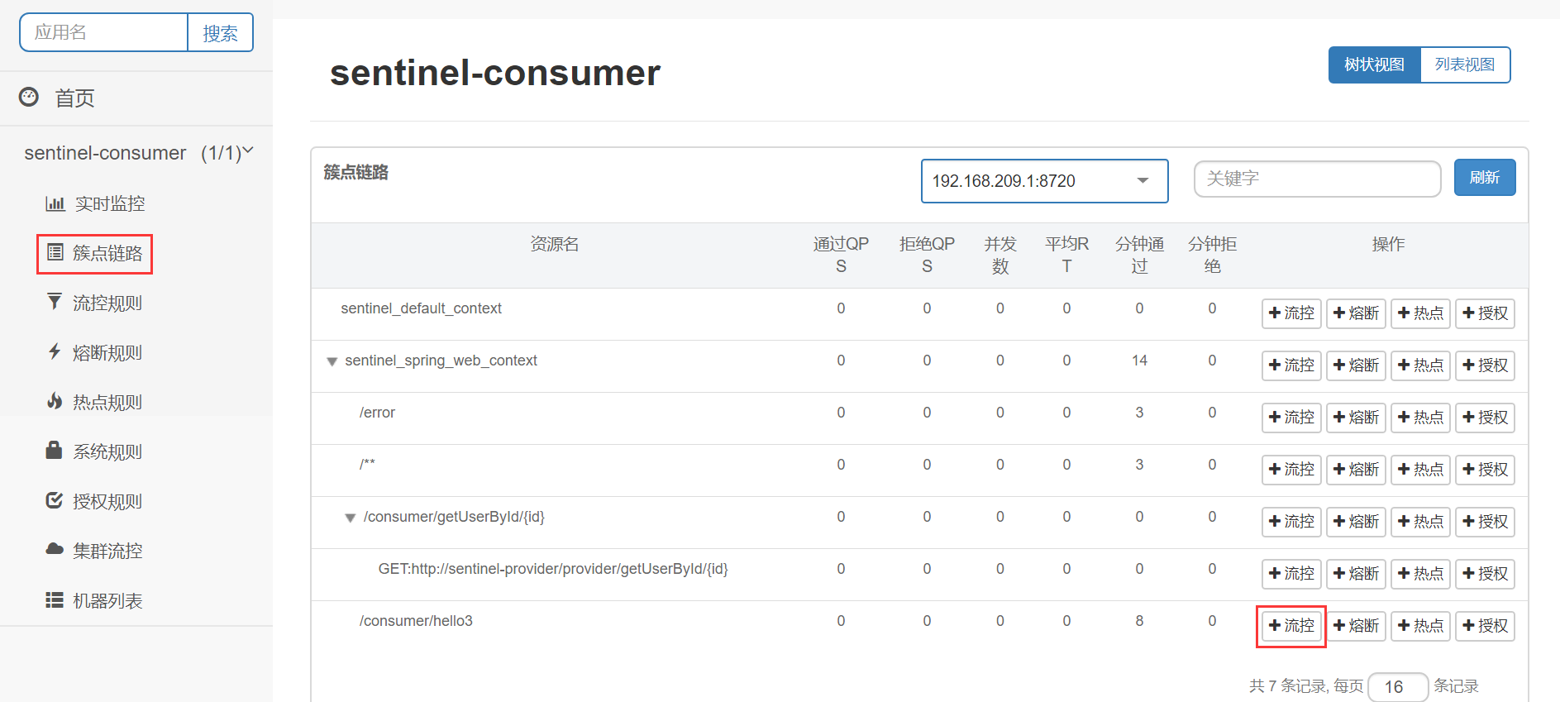Add 熔断 rule for GET:http://sentinel-provider row

pyautogui.click(x=1356, y=574)
